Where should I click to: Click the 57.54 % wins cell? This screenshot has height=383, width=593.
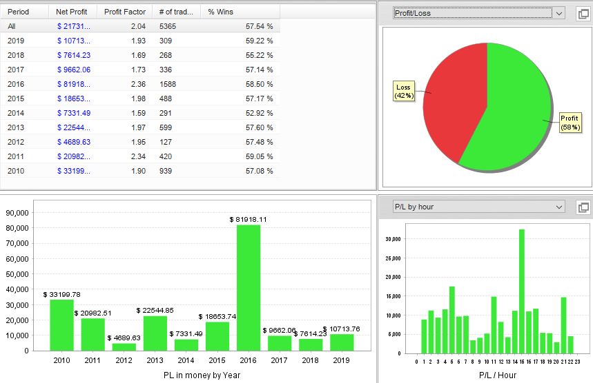point(259,26)
